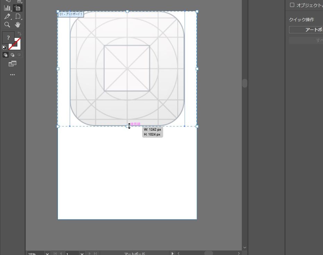Expand the artboard number dropdown
The image size is (323, 255).
point(82,254)
